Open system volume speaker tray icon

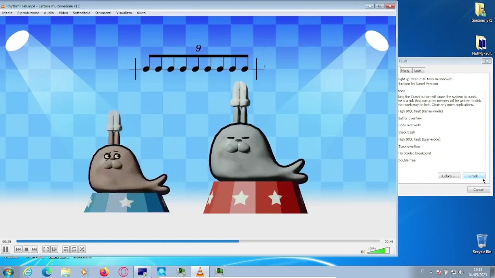[461, 272]
